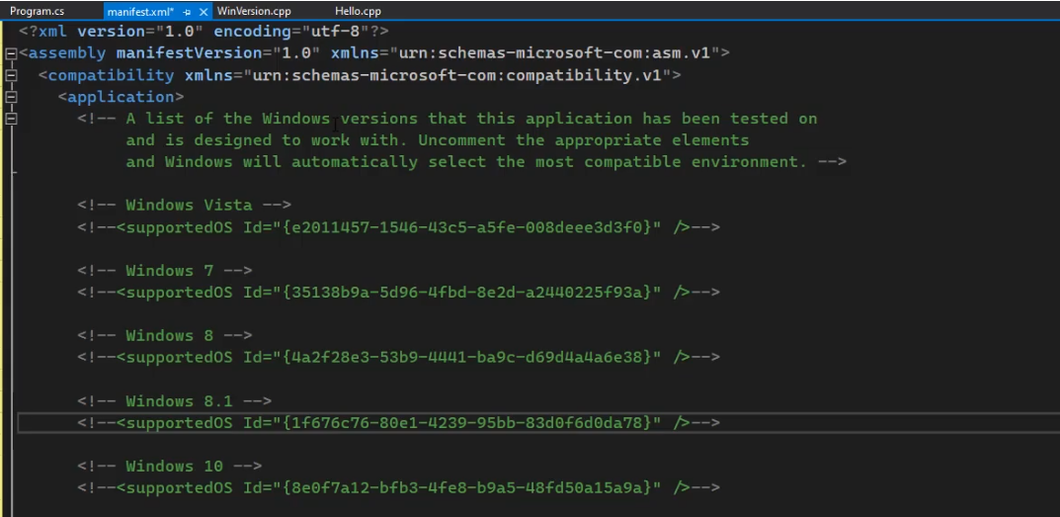Viewport: 1060px width, 517px height.
Task: Open the WinVersion.cpp tab
Action: pos(254,11)
